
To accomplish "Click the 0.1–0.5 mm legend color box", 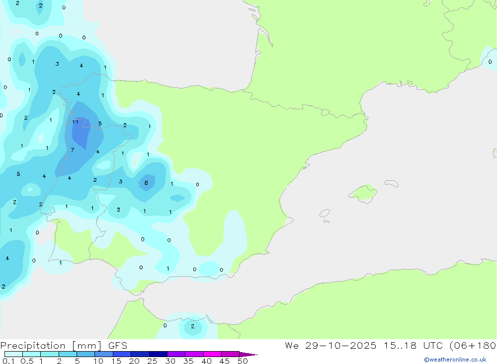I will 13,354.
